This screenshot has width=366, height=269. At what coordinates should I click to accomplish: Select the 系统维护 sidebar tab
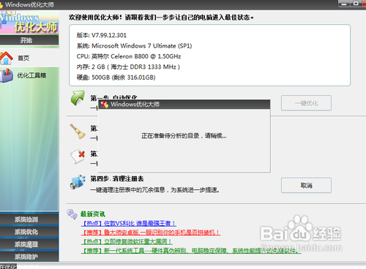click(29, 257)
